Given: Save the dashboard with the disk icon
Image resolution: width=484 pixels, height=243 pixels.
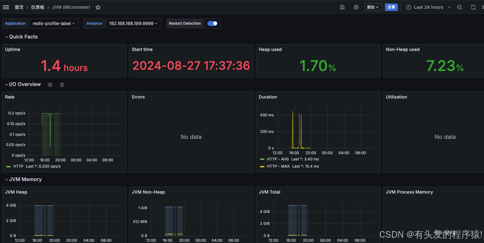Looking at the screenshot, I should pos(342,7).
